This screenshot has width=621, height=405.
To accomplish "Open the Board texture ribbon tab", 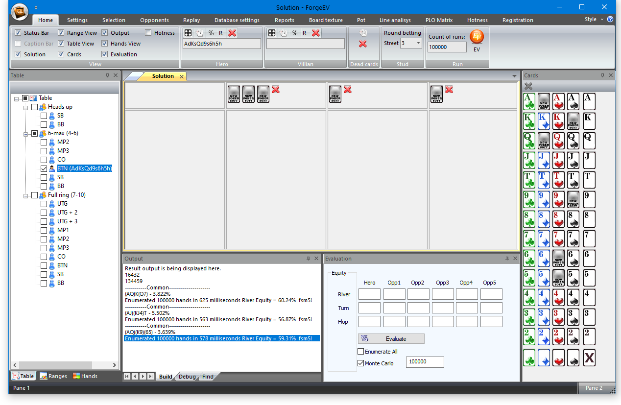I will click(326, 20).
